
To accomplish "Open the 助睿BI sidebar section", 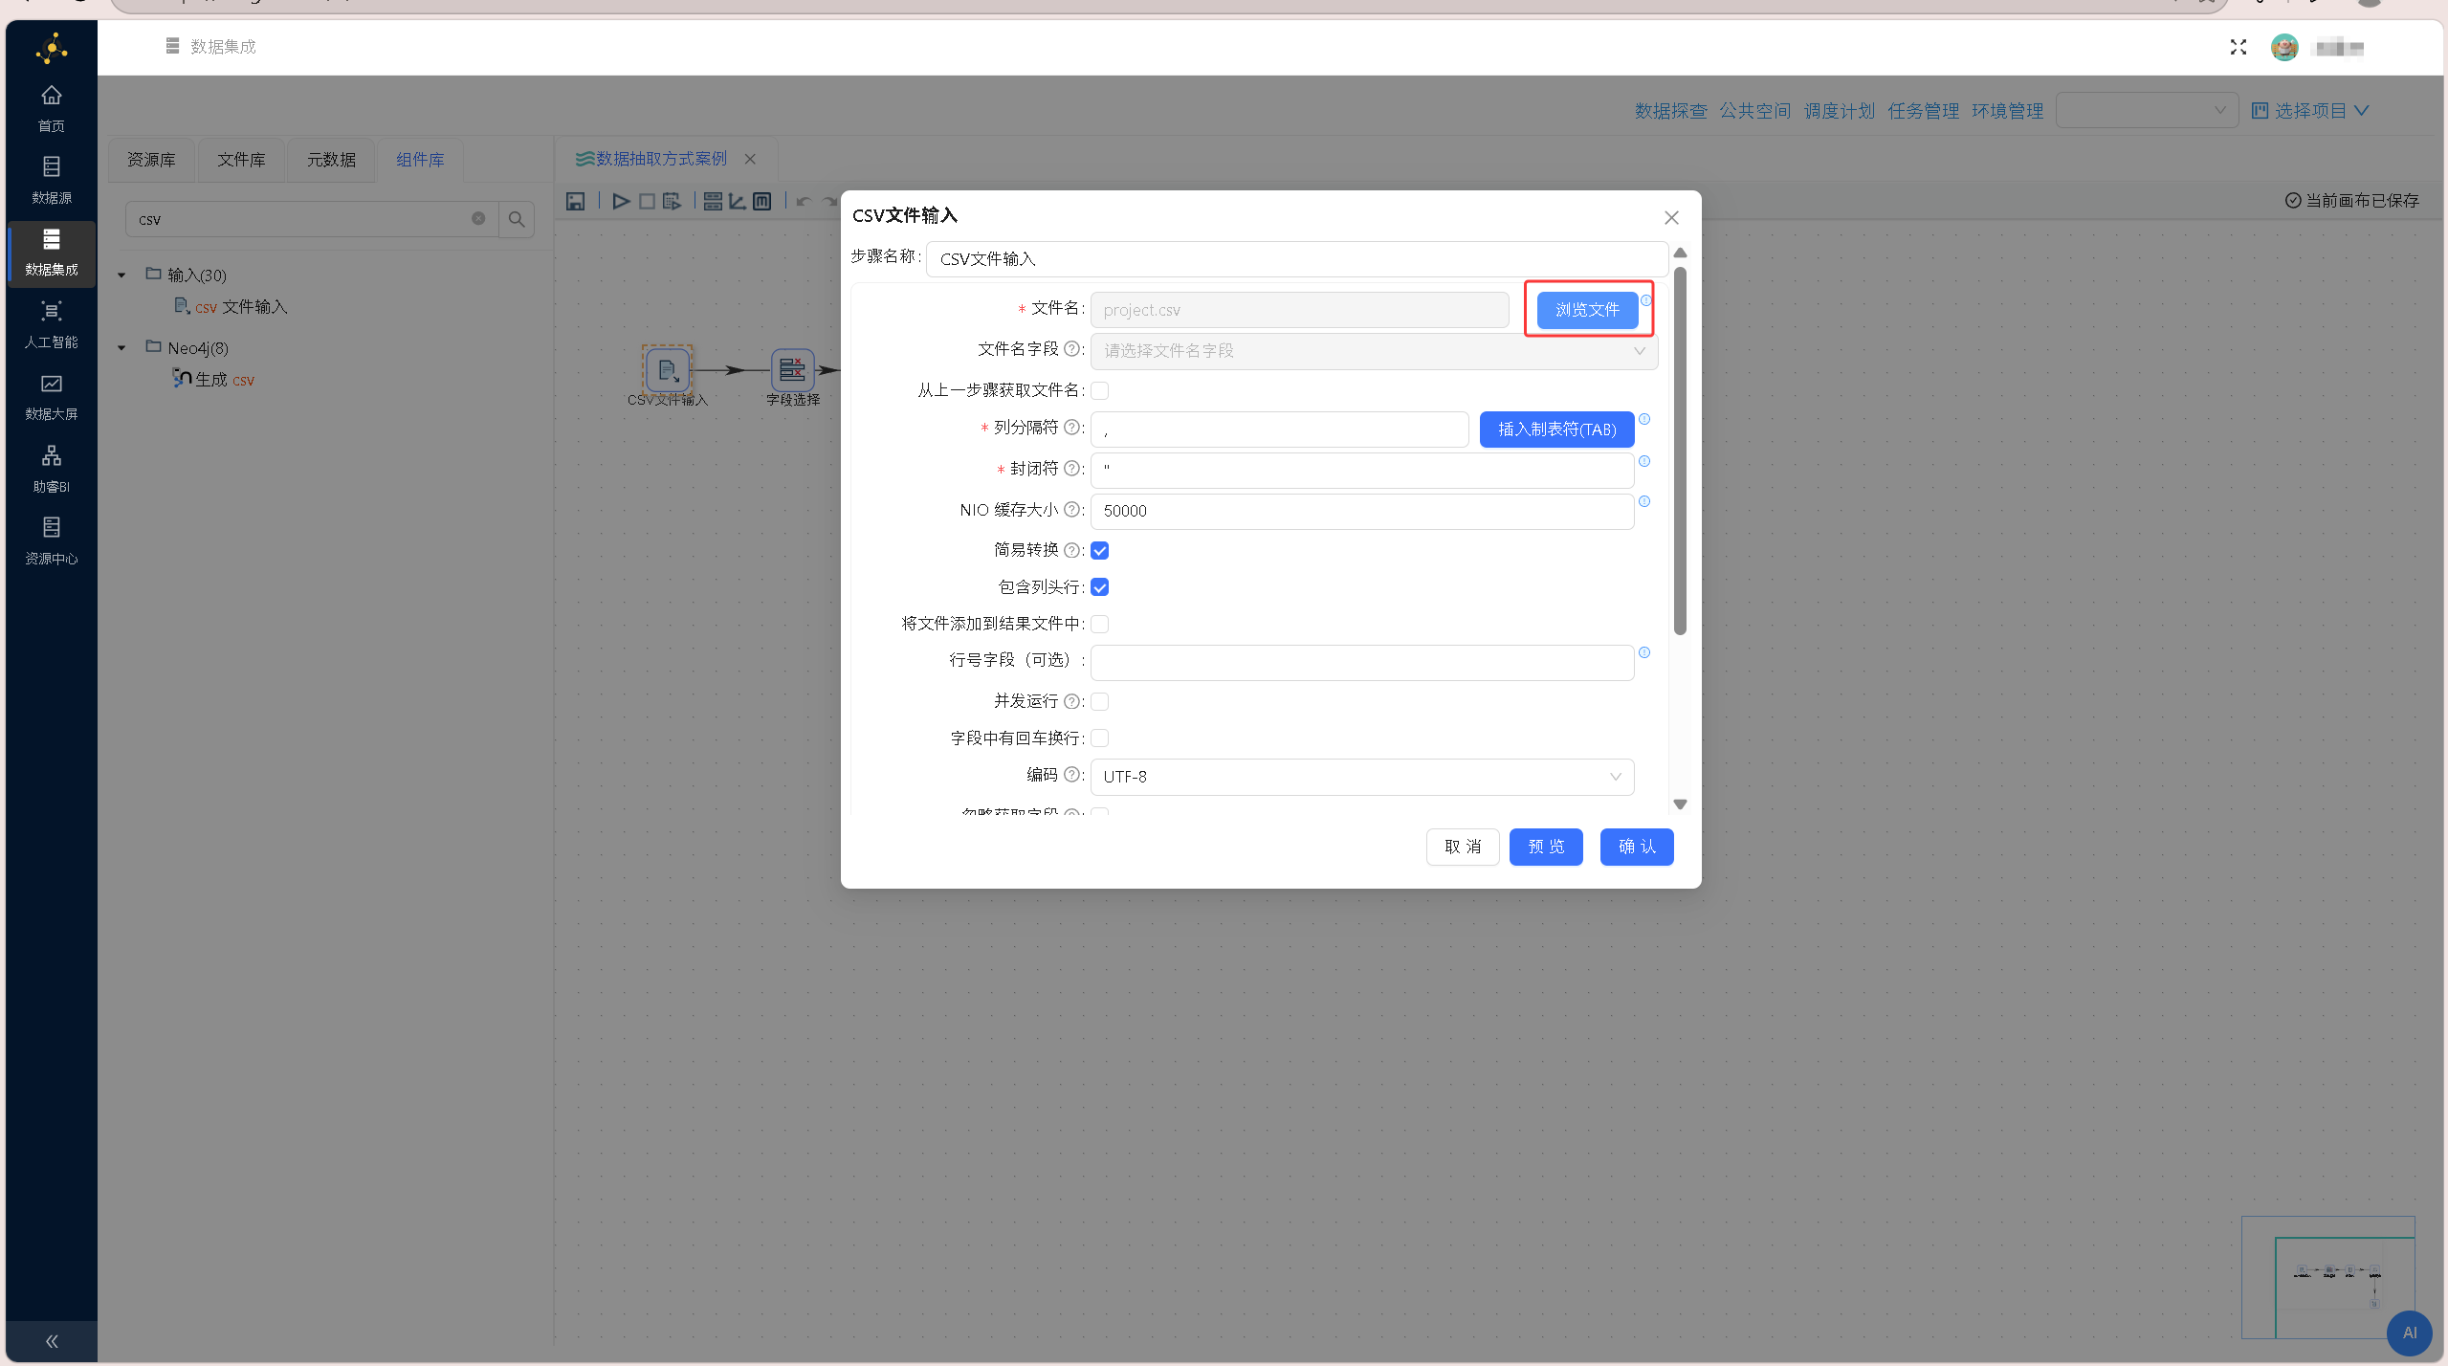I will pyautogui.click(x=52, y=469).
